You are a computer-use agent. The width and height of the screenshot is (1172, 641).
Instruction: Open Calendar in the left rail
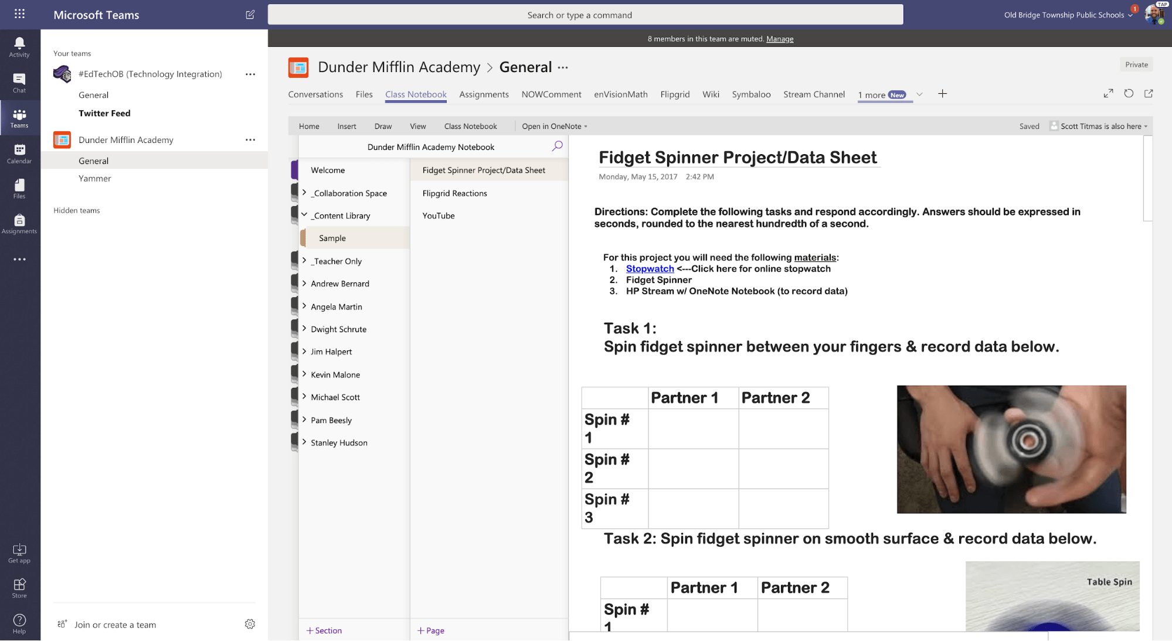point(19,154)
